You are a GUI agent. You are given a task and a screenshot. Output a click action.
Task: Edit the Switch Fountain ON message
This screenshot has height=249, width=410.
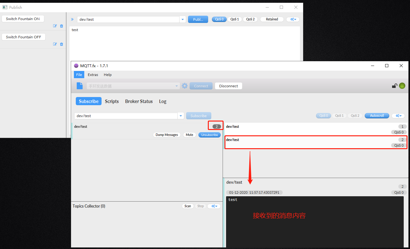[x=55, y=26]
